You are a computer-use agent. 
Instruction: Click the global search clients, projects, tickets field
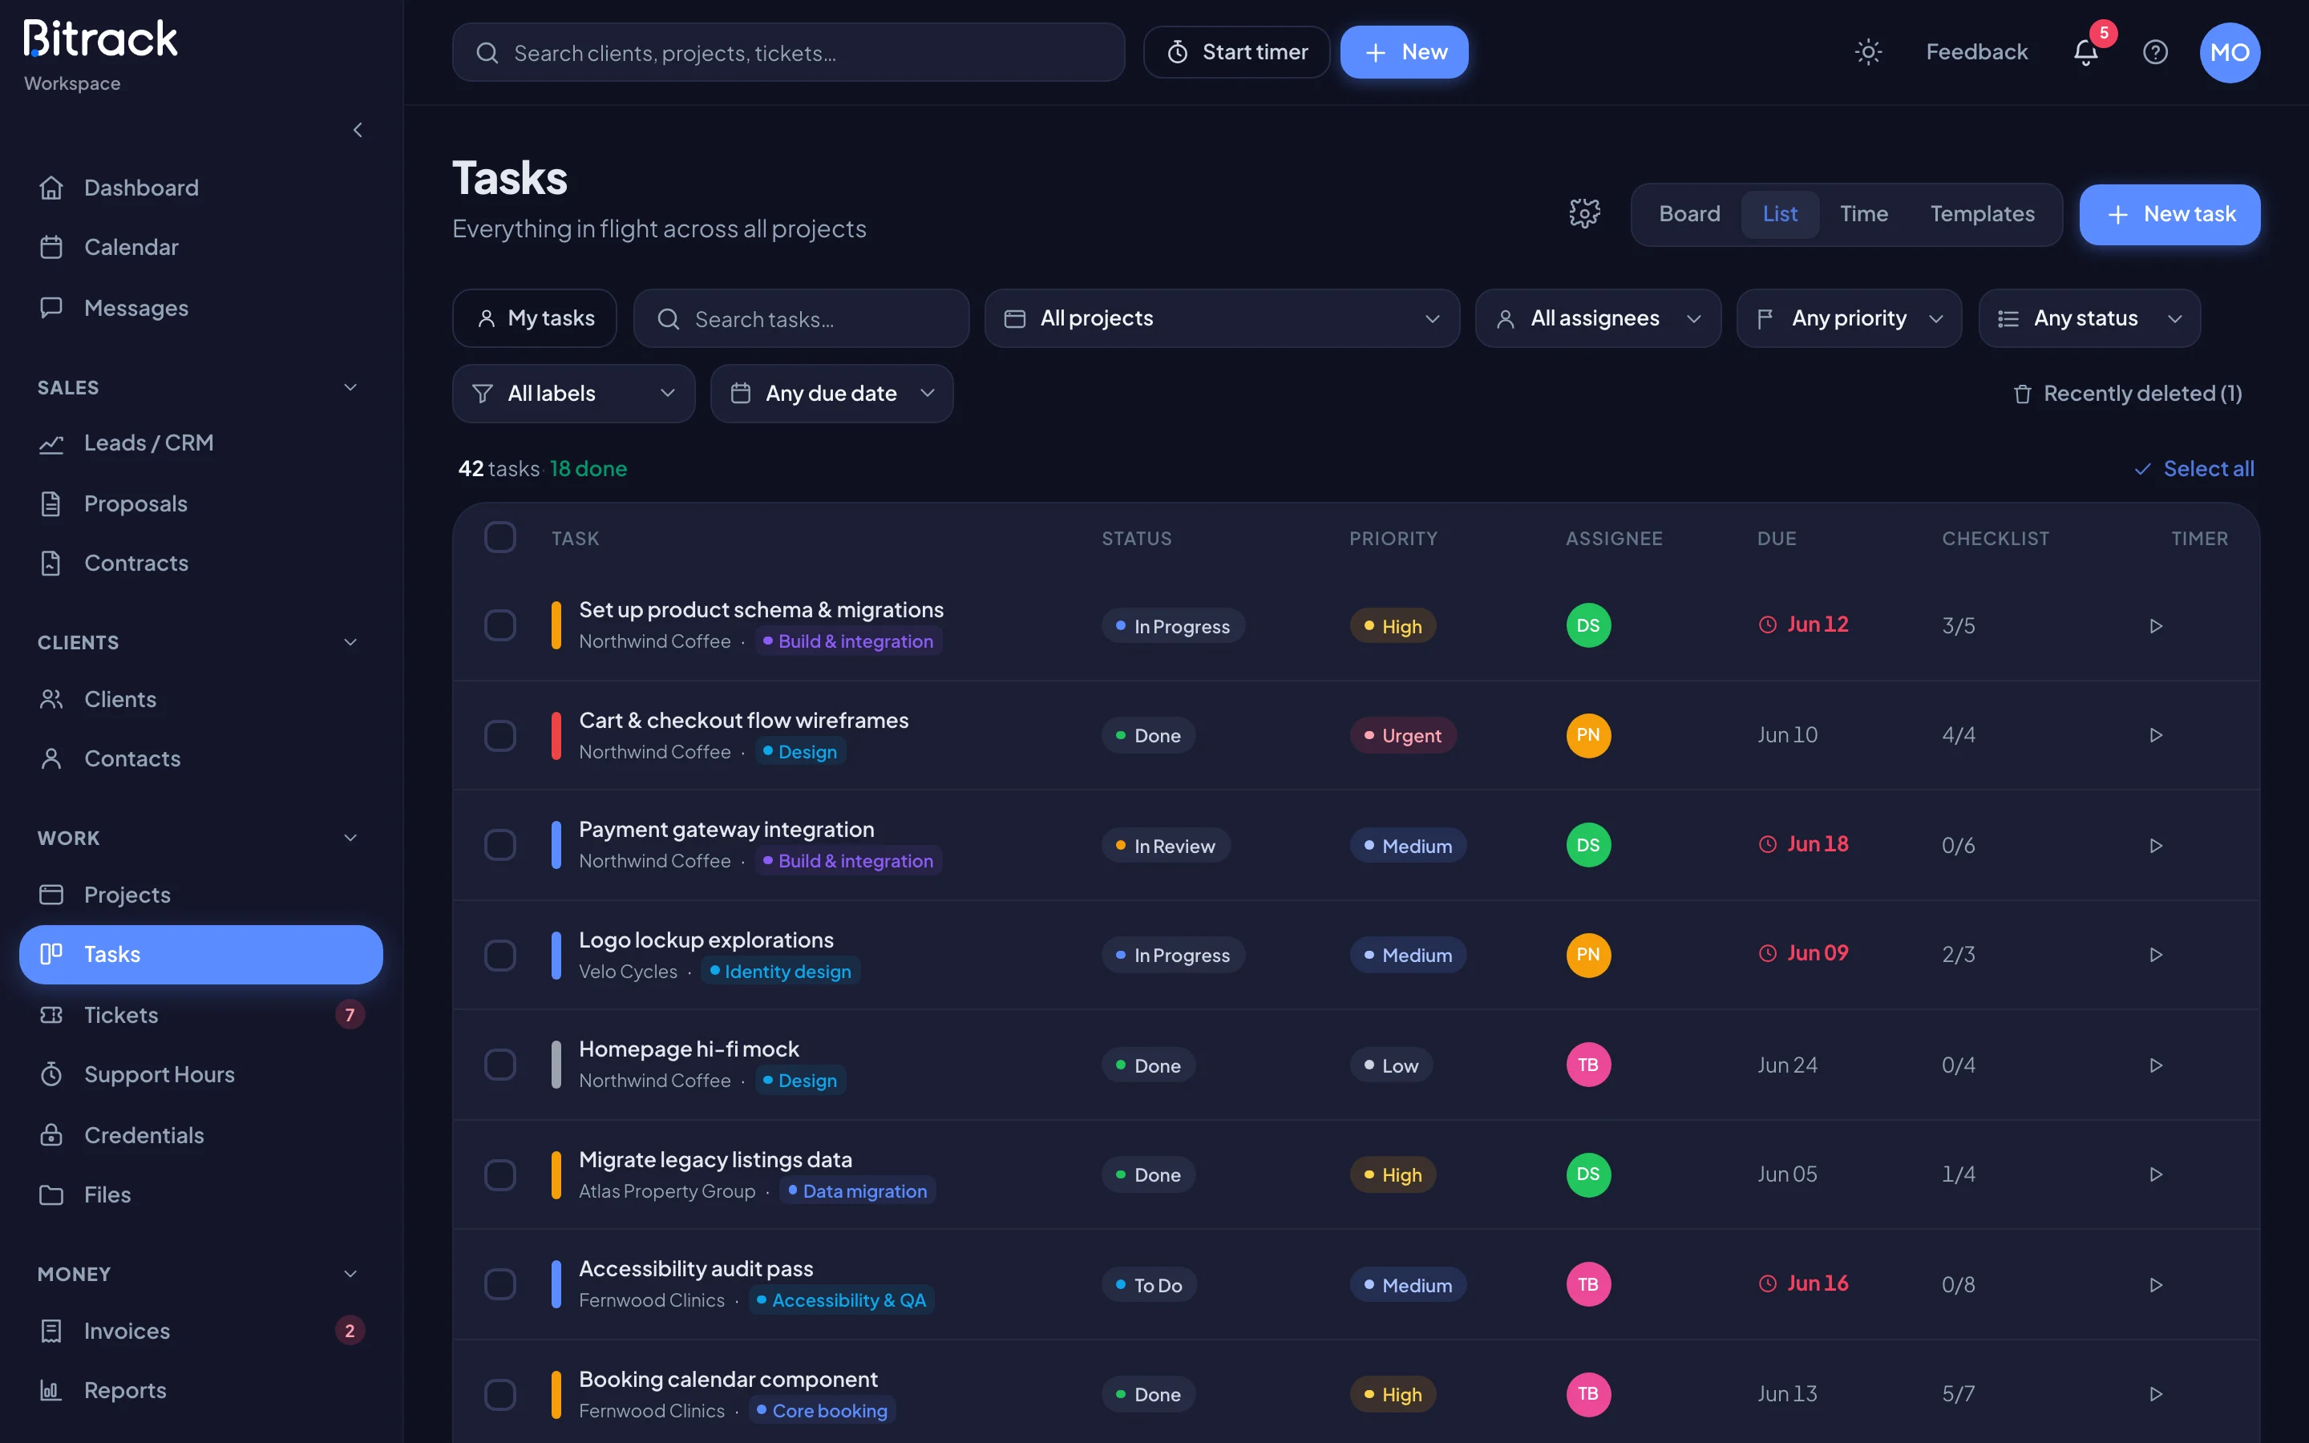pos(788,52)
